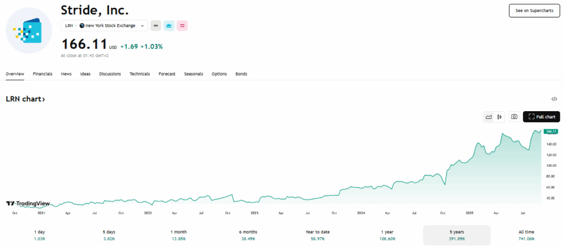Select the 5 years range
The width and height of the screenshot is (563, 246).
(457, 235)
